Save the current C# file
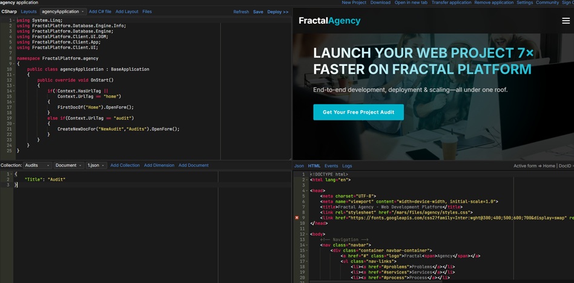 pyautogui.click(x=258, y=12)
